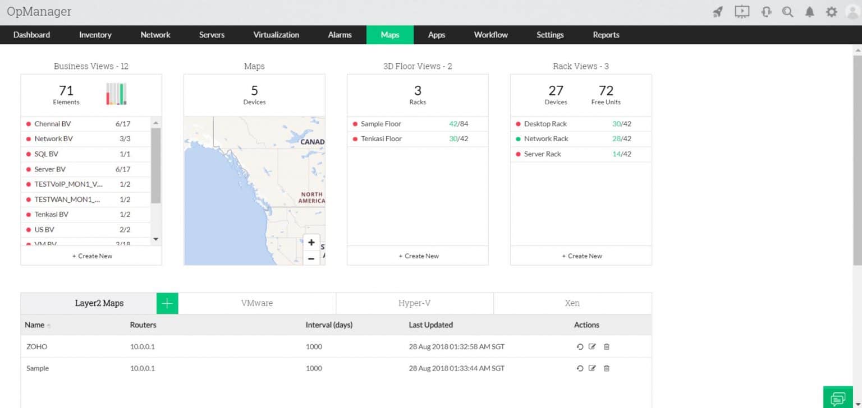This screenshot has height=408, width=862.
Task: Open the chat widget icon
Action: (x=838, y=397)
